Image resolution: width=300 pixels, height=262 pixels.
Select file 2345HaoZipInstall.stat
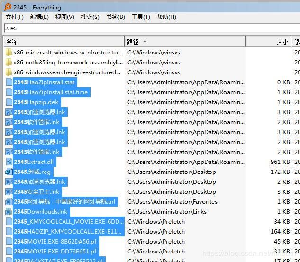[44, 82]
